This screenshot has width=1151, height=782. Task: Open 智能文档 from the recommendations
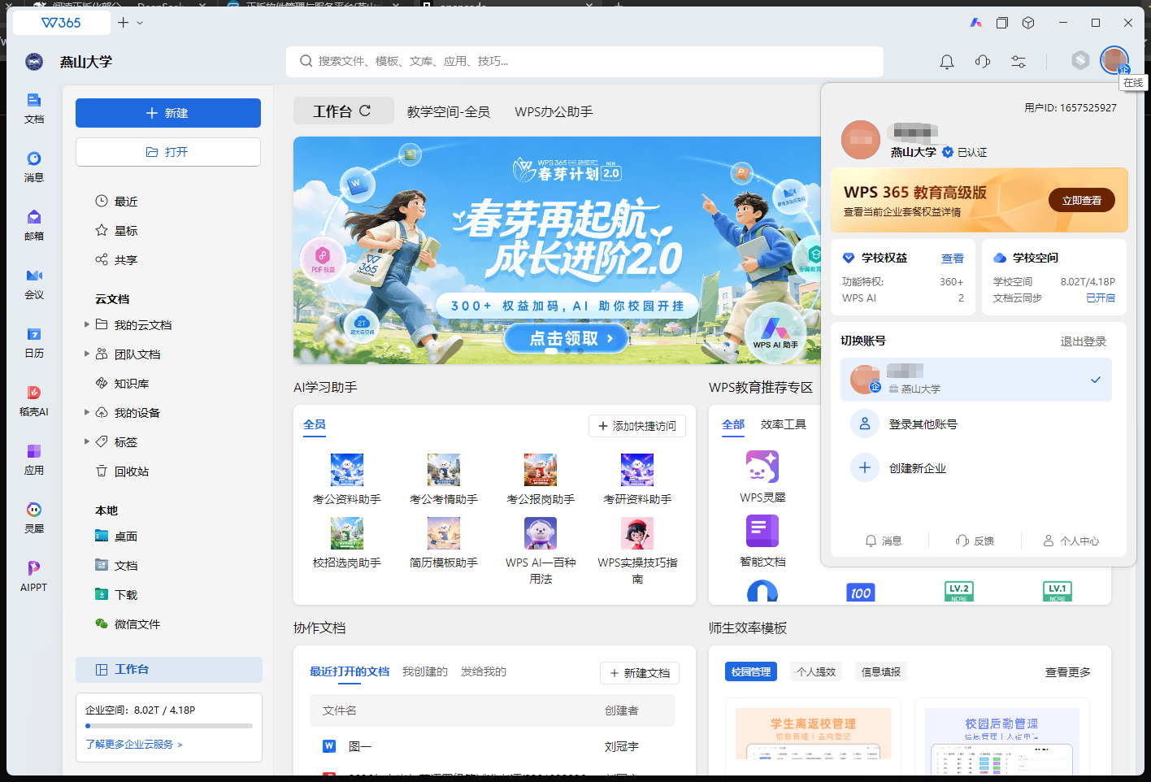(x=762, y=541)
